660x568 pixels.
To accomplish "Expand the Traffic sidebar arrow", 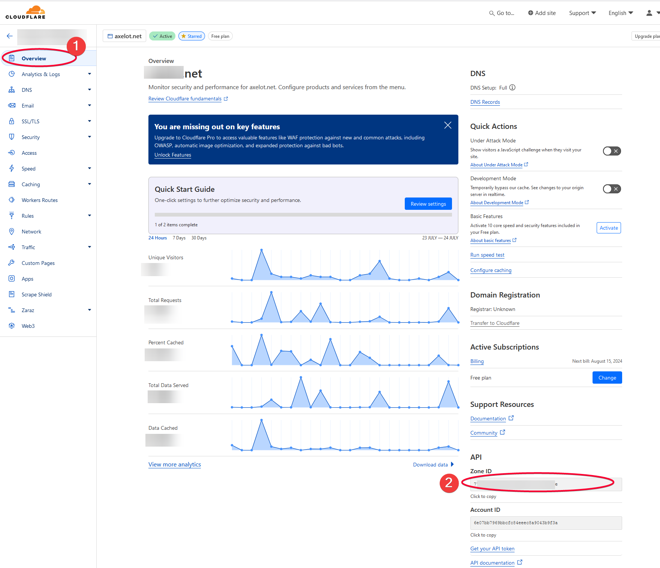I will (90, 247).
